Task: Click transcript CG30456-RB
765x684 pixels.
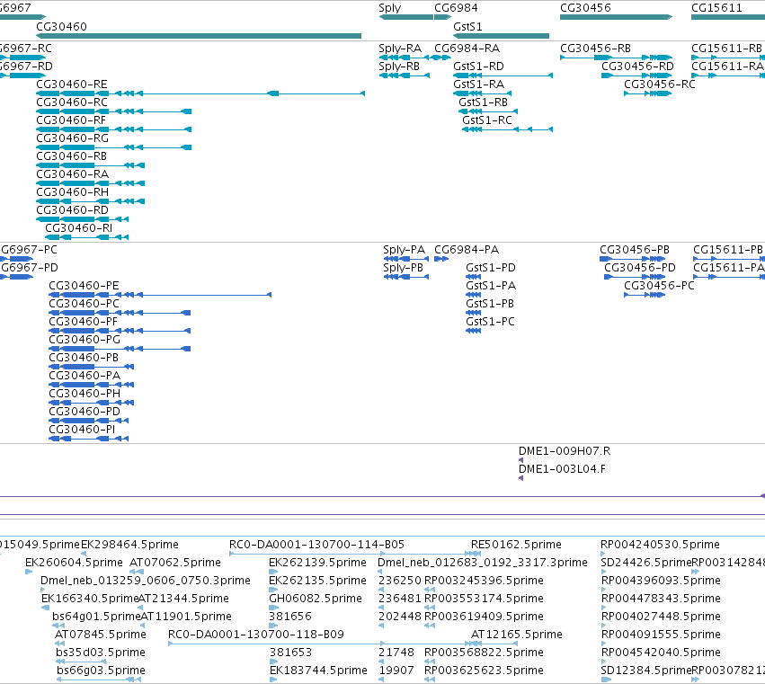Action: click(595, 49)
